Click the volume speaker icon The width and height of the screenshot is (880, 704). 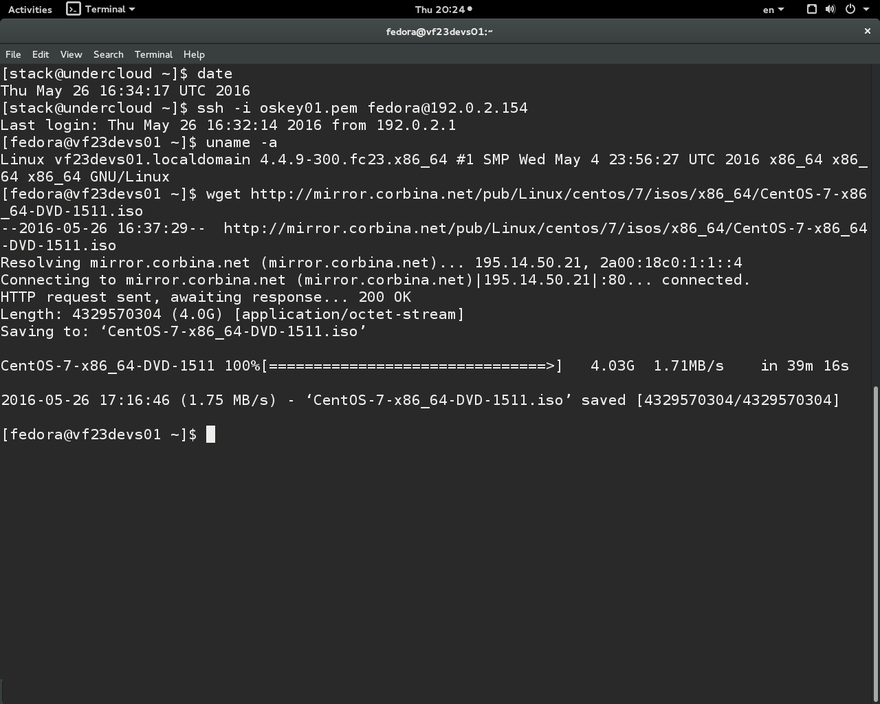click(830, 9)
